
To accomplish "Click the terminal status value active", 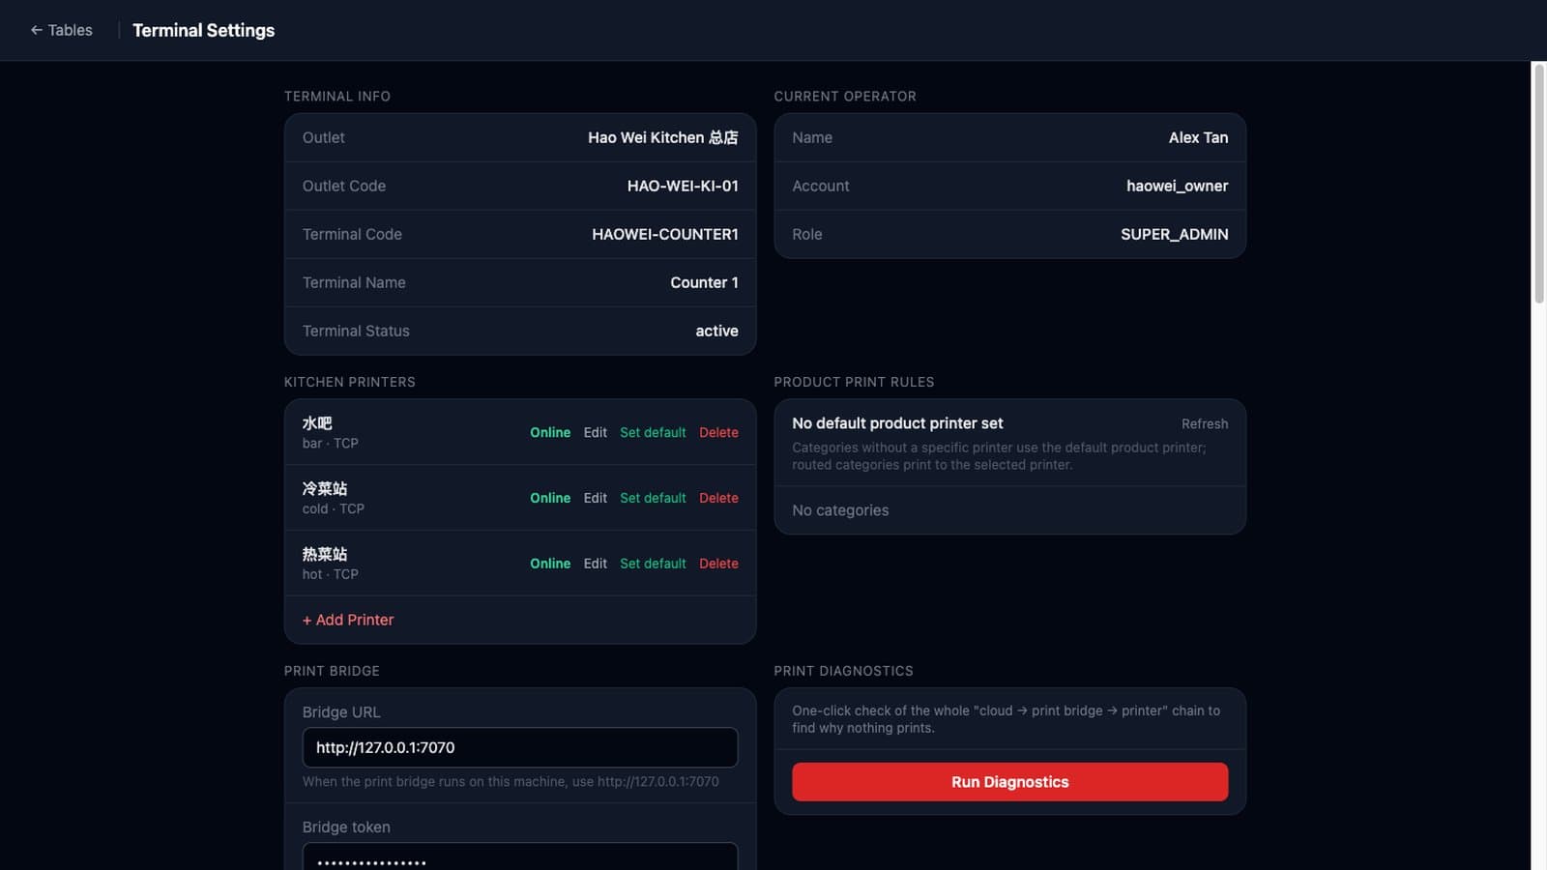I will 716,331.
